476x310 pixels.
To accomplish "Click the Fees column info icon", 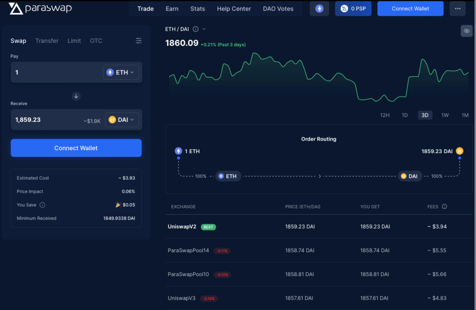I will pos(444,206).
